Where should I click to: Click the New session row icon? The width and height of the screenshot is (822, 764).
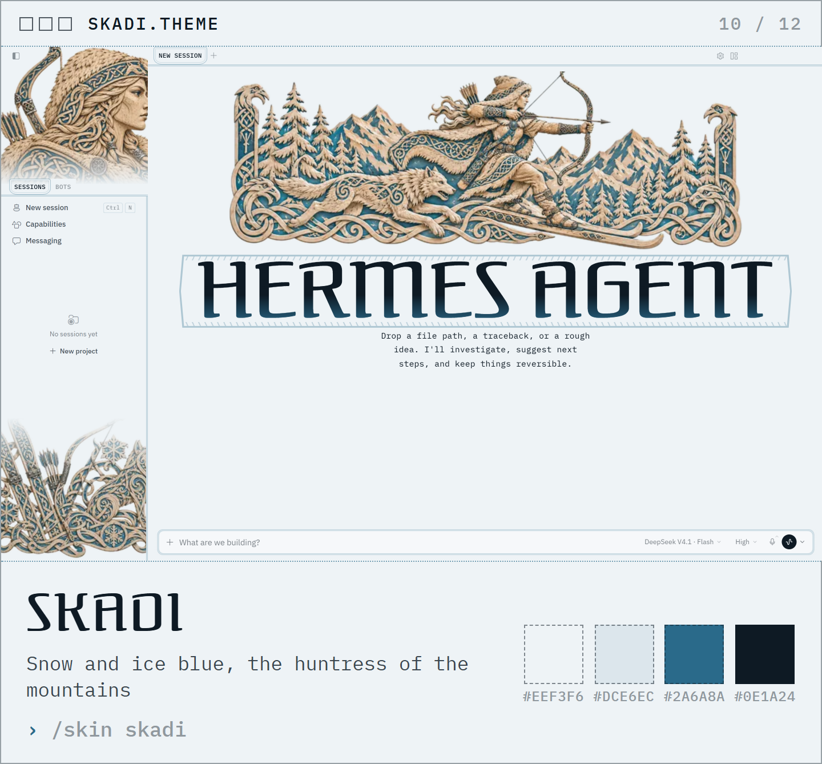[17, 208]
